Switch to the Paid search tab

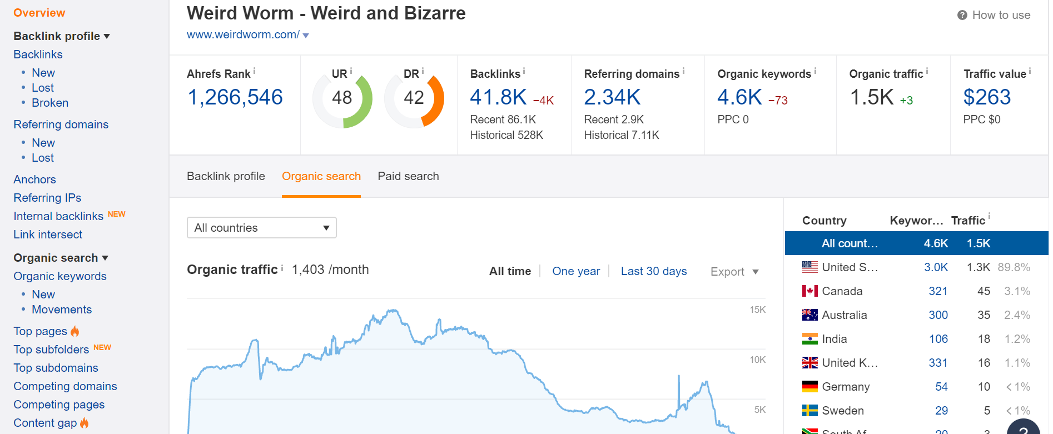[x=408, y=176]
